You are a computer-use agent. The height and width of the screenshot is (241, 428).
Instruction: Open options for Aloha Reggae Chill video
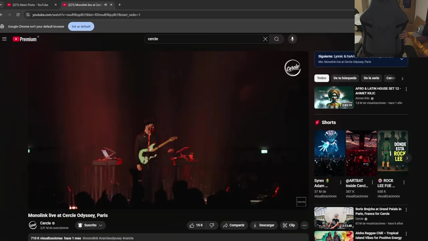(406, 234)
